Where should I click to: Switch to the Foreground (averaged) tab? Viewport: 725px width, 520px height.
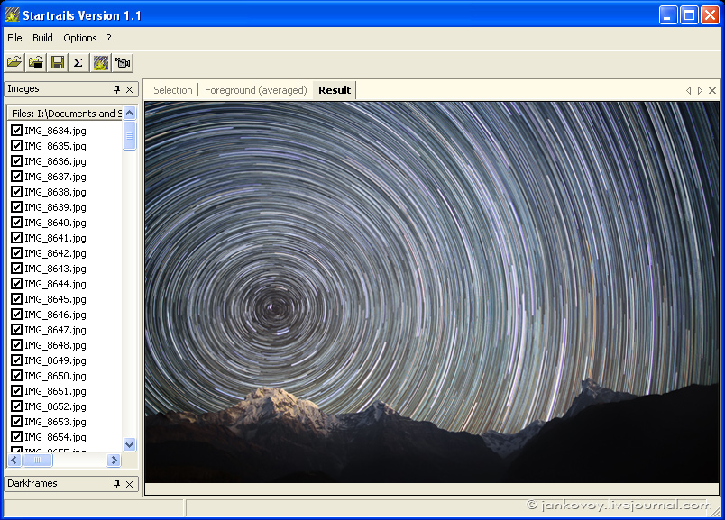[256, 90]
